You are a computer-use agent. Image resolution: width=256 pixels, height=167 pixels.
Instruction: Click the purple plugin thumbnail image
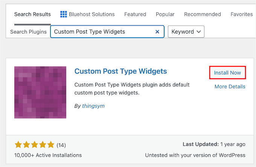click(x=40, y=92)
